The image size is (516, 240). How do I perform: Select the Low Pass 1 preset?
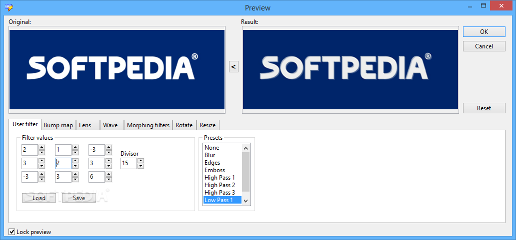223,200
